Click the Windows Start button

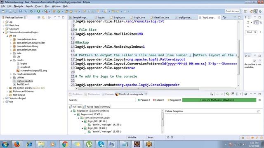(5, 144)
